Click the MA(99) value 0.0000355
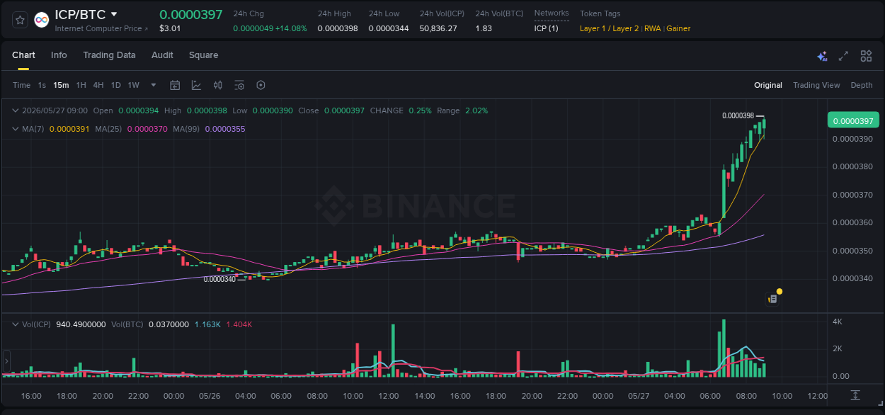This screenshot has width=885, height=415. tap(225, 129)
